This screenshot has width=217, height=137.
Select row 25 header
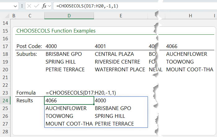tap(5, 108)
